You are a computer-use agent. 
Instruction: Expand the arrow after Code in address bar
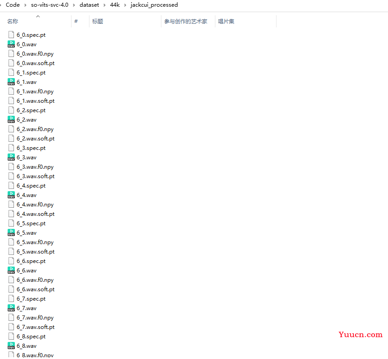25,5
